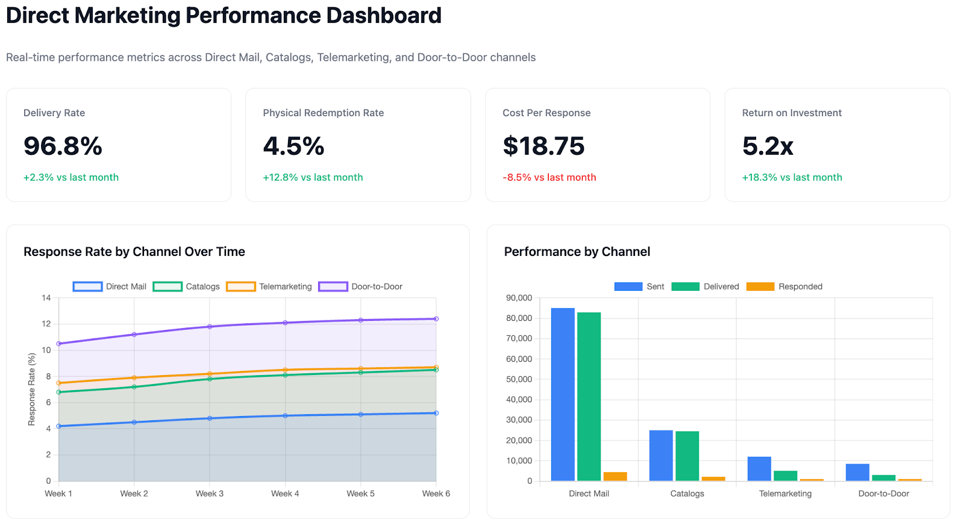Click the blue Sent bar for Catalogs
Screen dimensions: 964x528
[661, 455]
